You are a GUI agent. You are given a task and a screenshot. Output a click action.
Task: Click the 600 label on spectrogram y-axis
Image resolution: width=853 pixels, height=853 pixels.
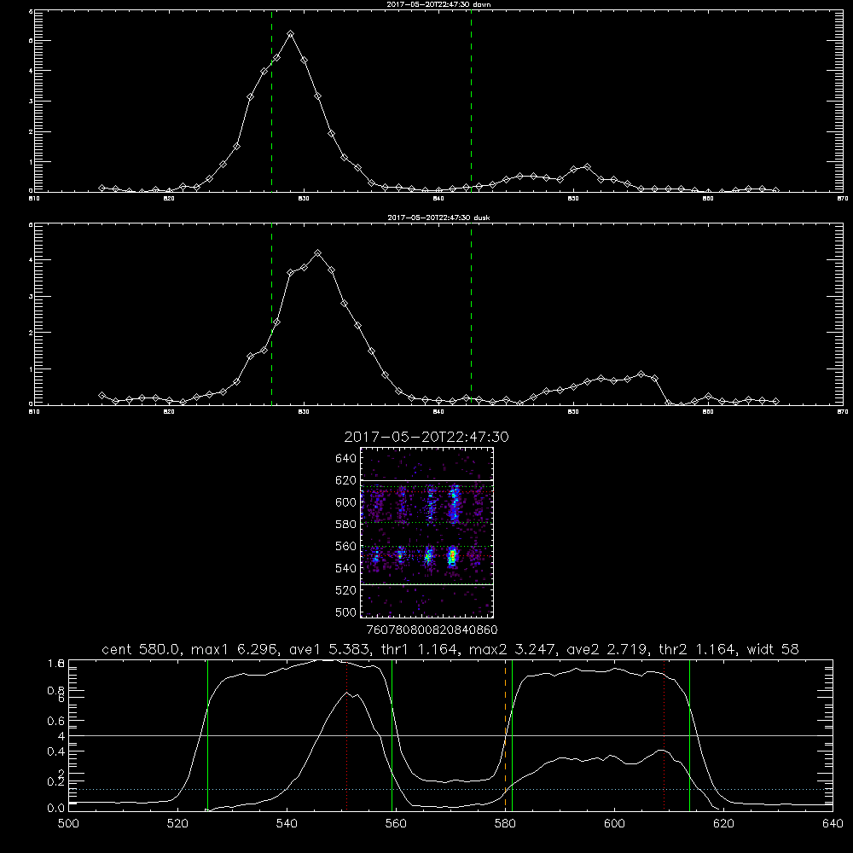pos(346,502)
